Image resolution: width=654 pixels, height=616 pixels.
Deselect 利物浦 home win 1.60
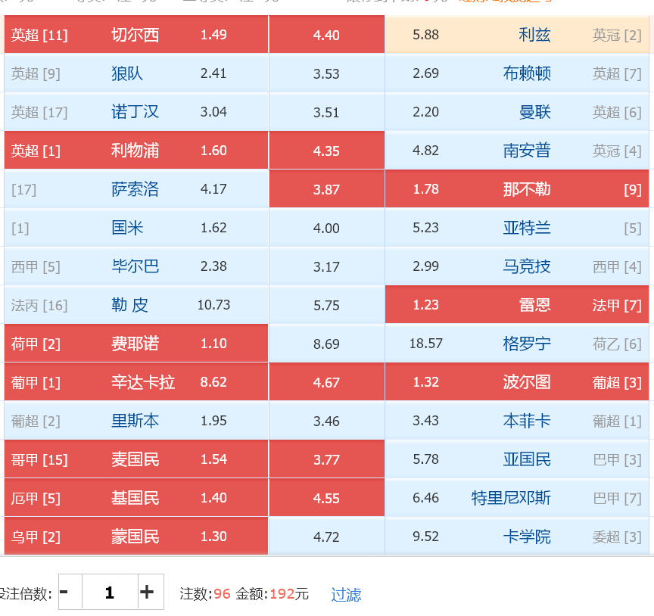[x=136, y=151]
